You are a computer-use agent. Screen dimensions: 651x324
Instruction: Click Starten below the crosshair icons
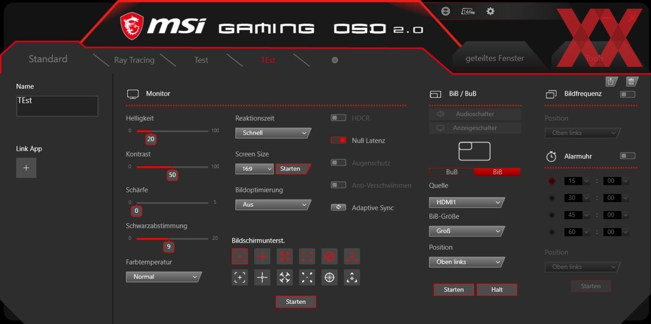pyautogui.click(x=296, y=302)
